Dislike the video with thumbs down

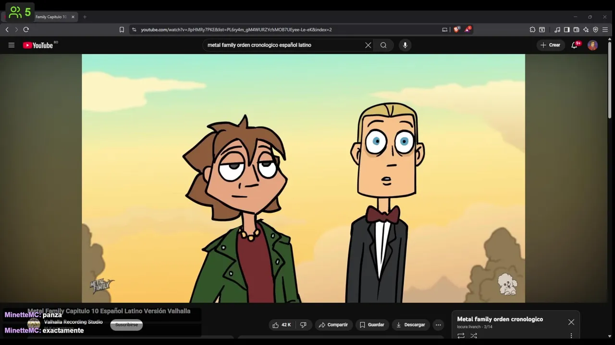pos(303,325)
